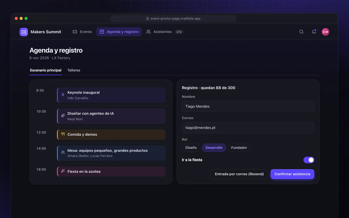Click the Correo field with tiago@mendes.pt

[x=248, y=128]
